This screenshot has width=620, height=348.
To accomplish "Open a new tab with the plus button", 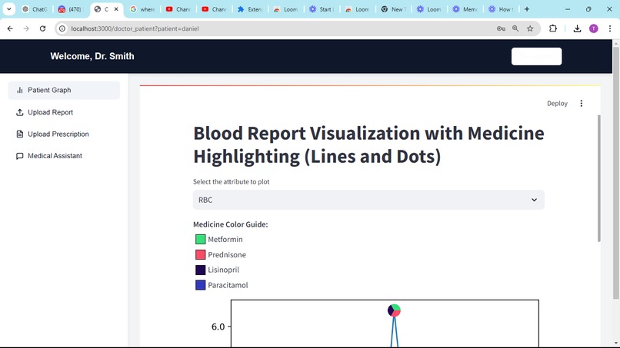I will coord(527,9).
